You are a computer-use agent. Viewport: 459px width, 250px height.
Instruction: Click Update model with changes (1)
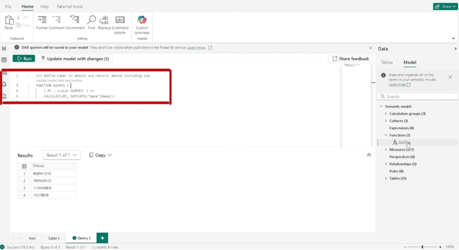(x=75, y=59)
